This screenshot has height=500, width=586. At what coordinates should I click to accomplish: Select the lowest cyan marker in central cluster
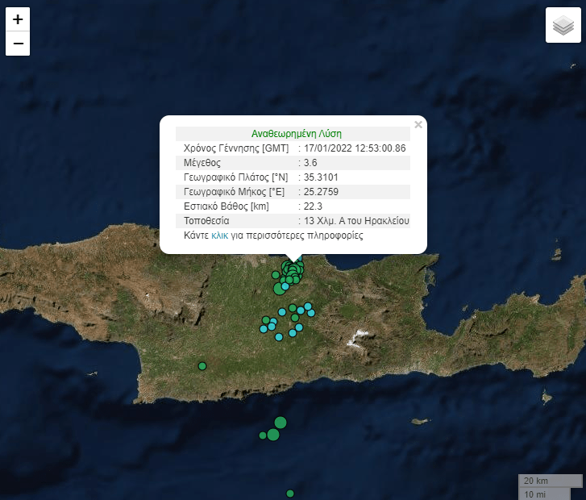[279, 337]
